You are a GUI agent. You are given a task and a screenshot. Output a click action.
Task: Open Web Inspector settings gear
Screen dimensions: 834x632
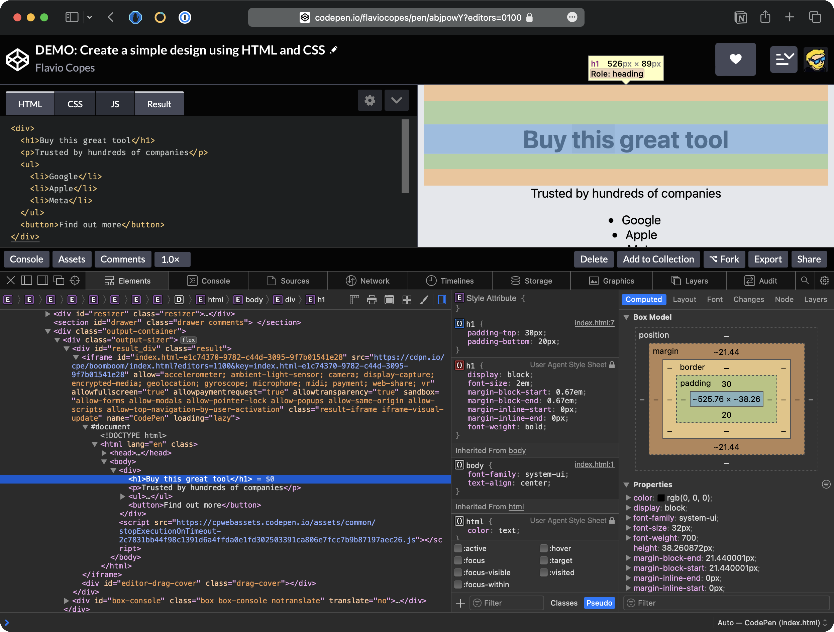(x=824, y=280)
